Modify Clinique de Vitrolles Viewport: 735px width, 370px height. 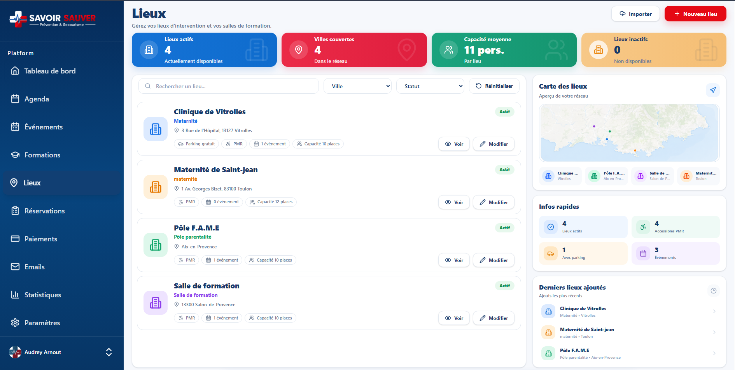click(x=493, y=144)
